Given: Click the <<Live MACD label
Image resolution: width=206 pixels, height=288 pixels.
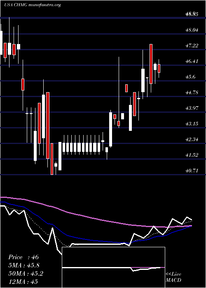Looking at the screenshot, I should pyautogui.click(x=173, y=277).
